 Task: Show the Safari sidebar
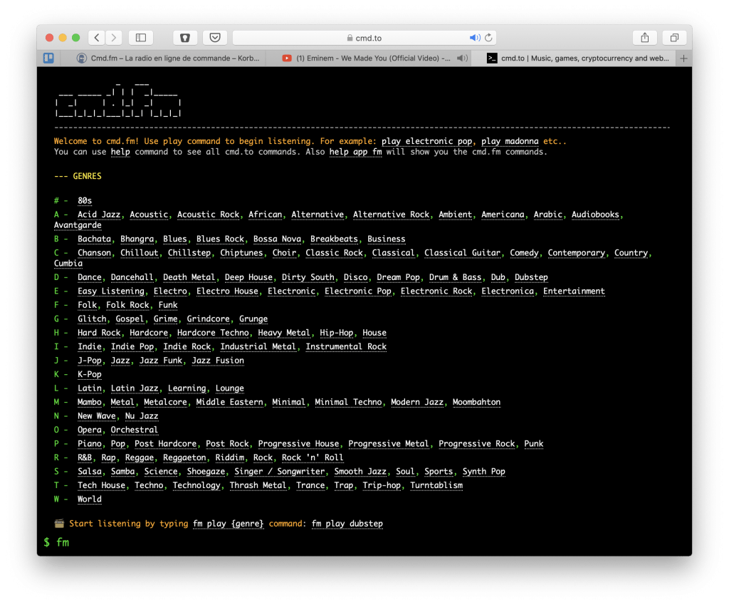(141, 38)
